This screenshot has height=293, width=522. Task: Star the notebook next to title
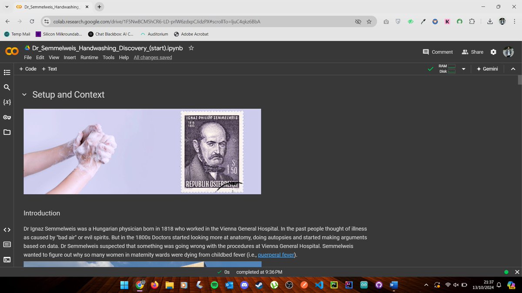(191, 48)
